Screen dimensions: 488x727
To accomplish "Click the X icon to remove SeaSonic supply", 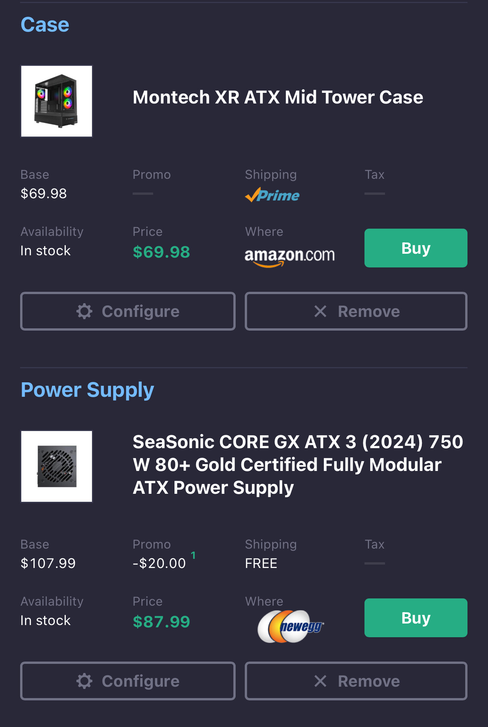I will [320, 681].
